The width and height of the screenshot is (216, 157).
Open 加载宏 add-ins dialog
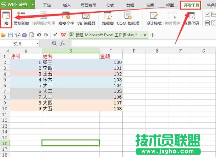(107, 18)
